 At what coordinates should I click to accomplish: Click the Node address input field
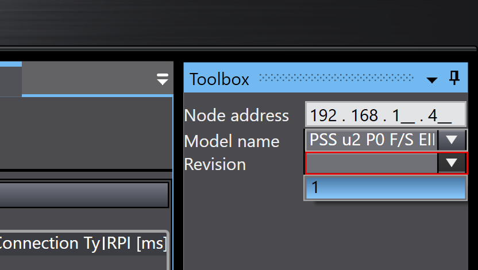tap(386, 114)
